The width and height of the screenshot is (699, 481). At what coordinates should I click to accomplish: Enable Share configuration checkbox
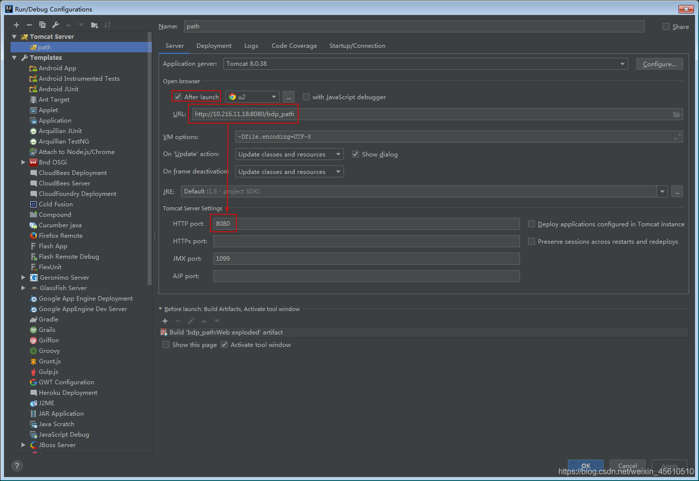(666, 26)
